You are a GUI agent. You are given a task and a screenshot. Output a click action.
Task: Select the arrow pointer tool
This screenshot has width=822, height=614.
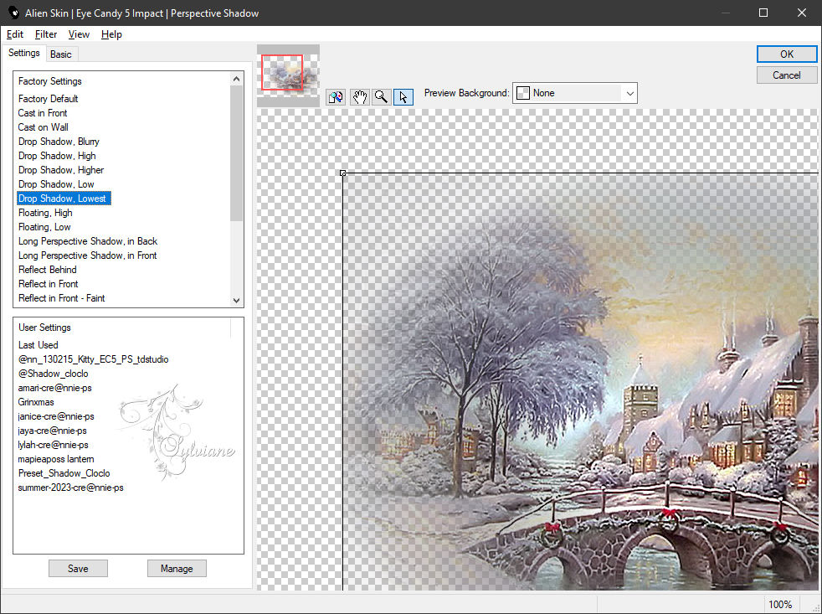[x=403, y=96]
